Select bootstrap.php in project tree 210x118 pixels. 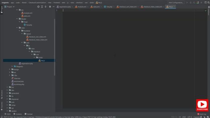pyautogui.click(x=18, y=84)
